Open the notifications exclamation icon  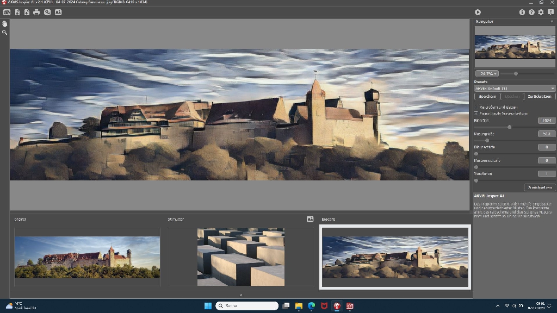550,12
